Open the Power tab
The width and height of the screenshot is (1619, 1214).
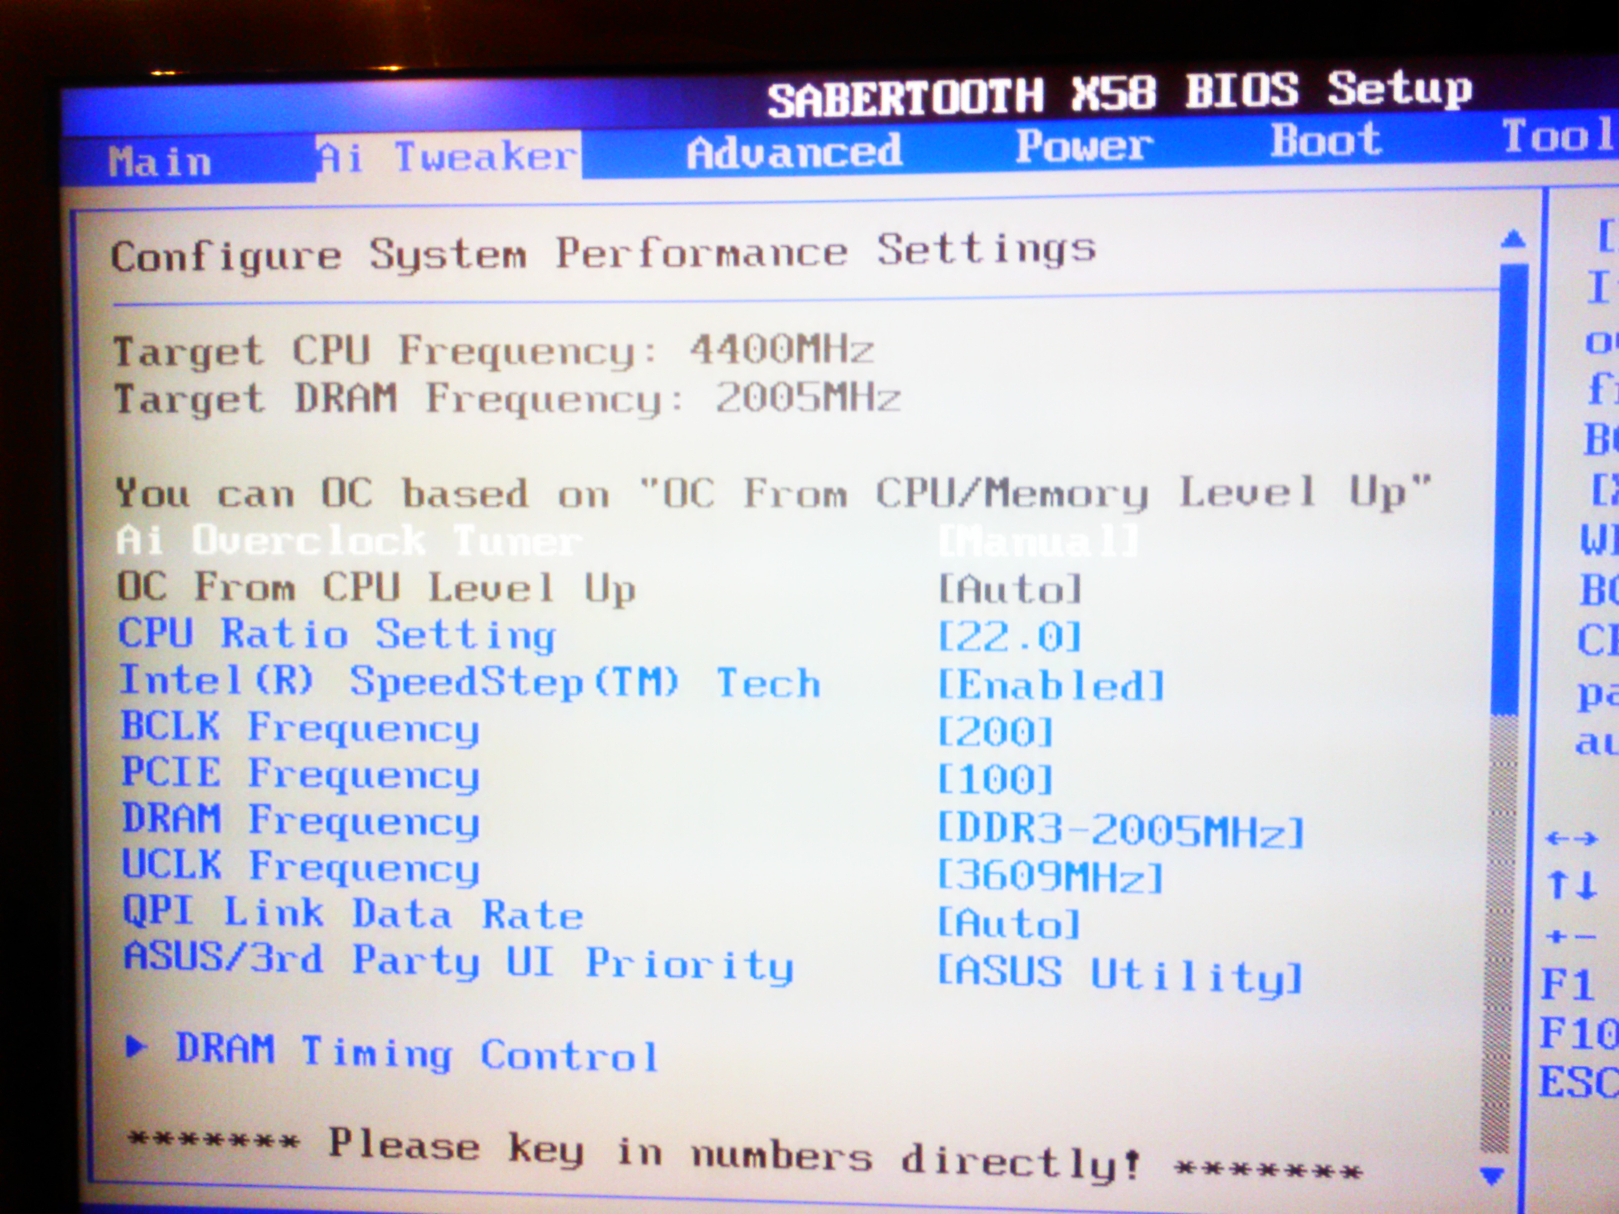pyautogui.click(x=1084, y=146)
